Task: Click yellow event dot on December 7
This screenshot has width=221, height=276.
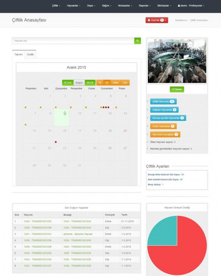Action: point(25,125)
